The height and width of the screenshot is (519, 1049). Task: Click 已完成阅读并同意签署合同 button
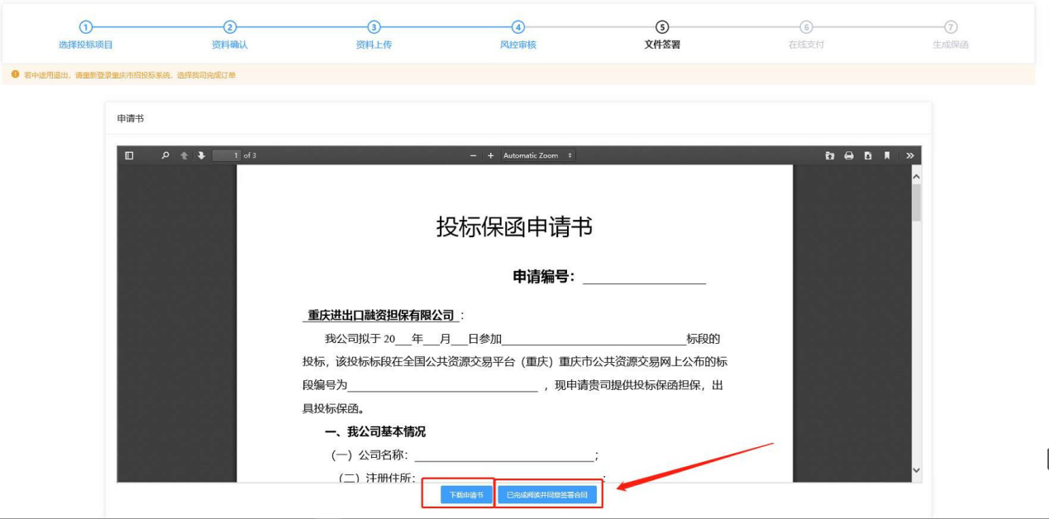tap(546, 494)
